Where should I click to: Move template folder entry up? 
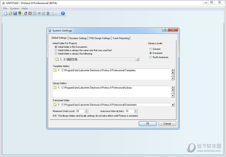(x=173, y=70)
